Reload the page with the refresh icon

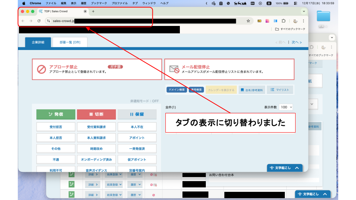point(39,21)
